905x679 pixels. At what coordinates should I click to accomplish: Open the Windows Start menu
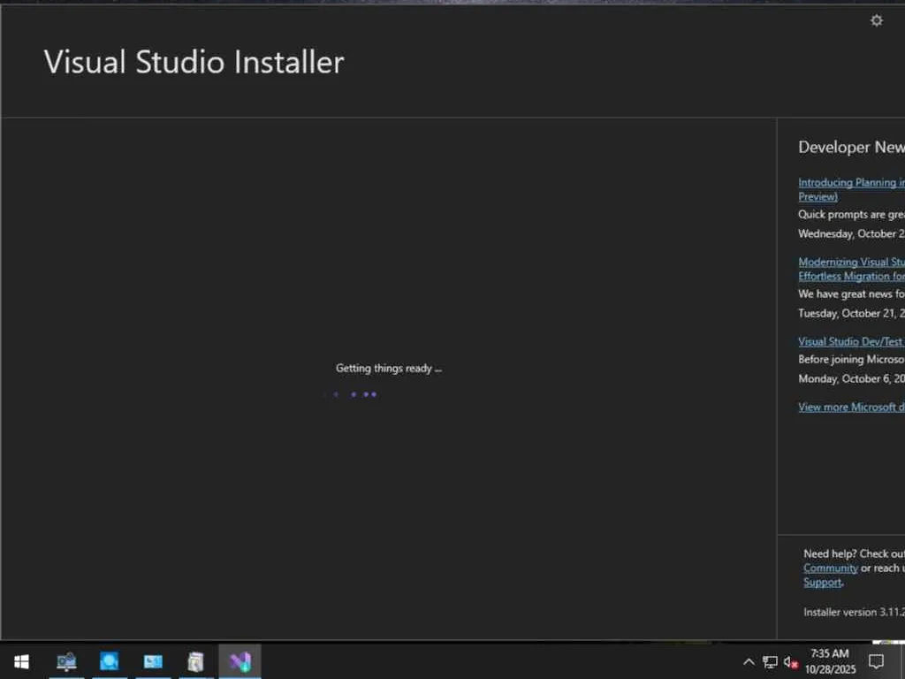[21, 661]
